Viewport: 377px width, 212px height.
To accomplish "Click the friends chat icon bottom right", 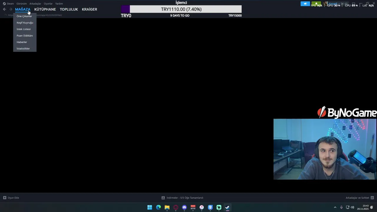I will tap(372, 198).
